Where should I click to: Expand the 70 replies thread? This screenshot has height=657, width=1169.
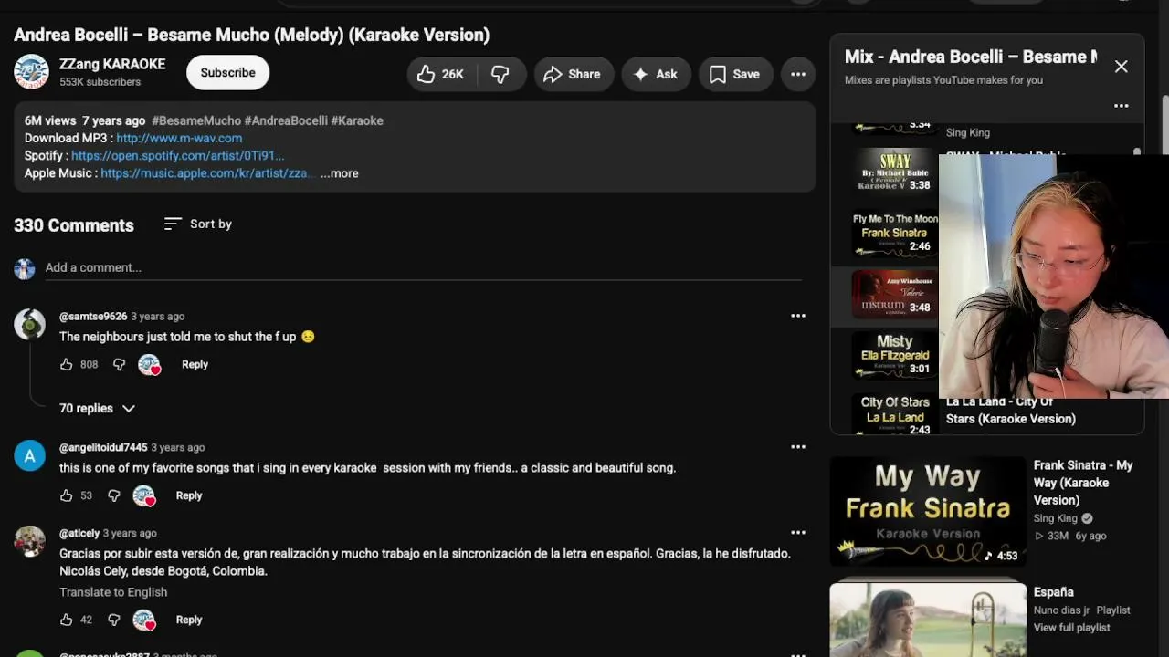pos(97,408)
